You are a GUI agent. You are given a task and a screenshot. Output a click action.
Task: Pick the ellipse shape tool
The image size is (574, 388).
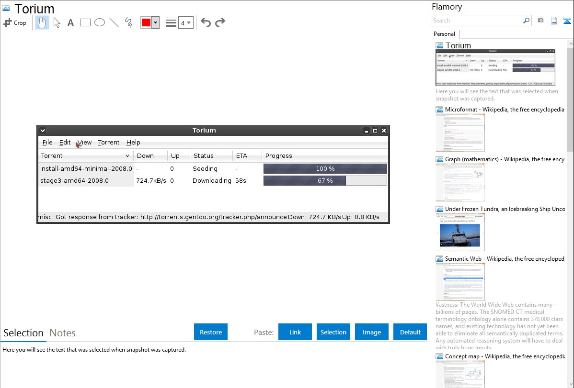pyautogui.click(x=100, y=22)
